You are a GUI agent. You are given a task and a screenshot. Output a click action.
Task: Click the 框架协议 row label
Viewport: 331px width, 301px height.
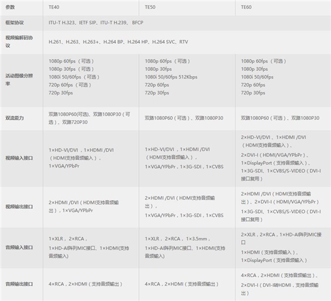(15, 22)
